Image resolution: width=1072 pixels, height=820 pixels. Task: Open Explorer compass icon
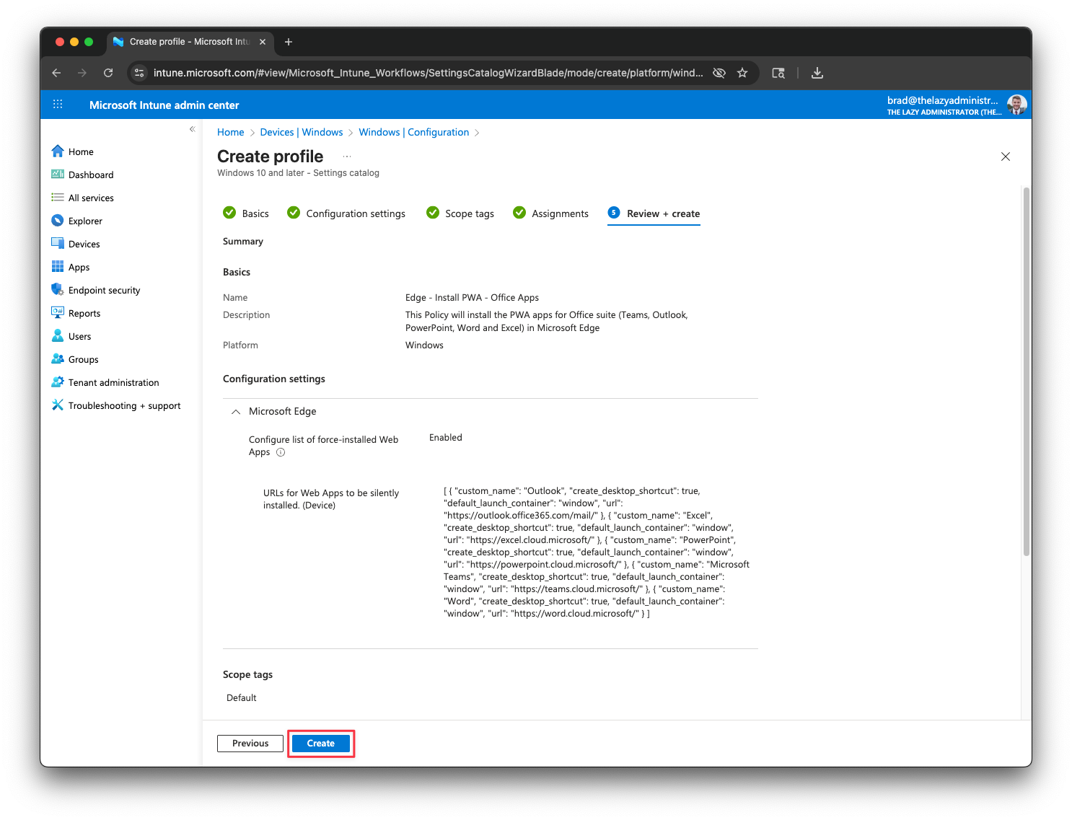58,221
